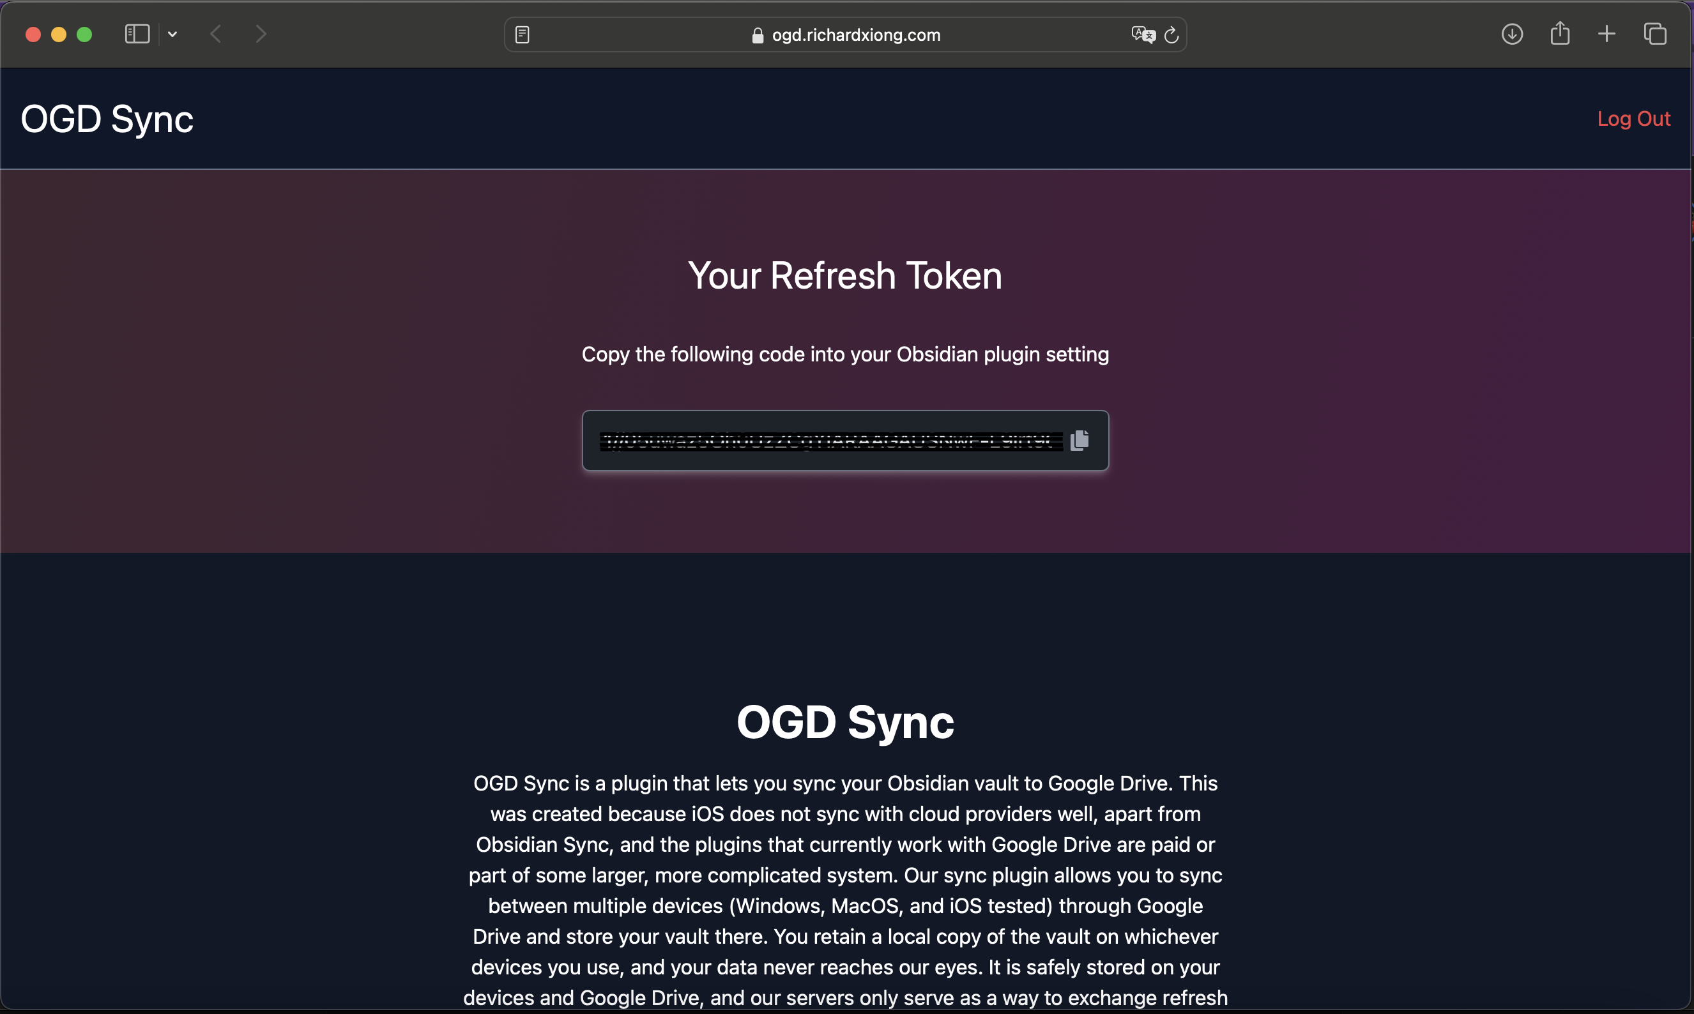Viewport: 1694px width, 1014px height.
Task: Open the Share menu
Action: click(1560, 33)
